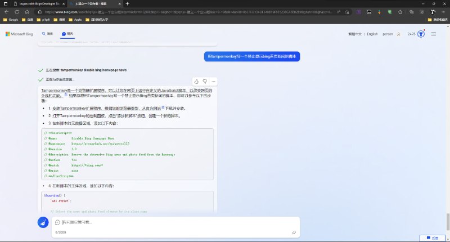Expand the 百度 bookmarks folder
This screenshot has height=242, width=450.
28,20
